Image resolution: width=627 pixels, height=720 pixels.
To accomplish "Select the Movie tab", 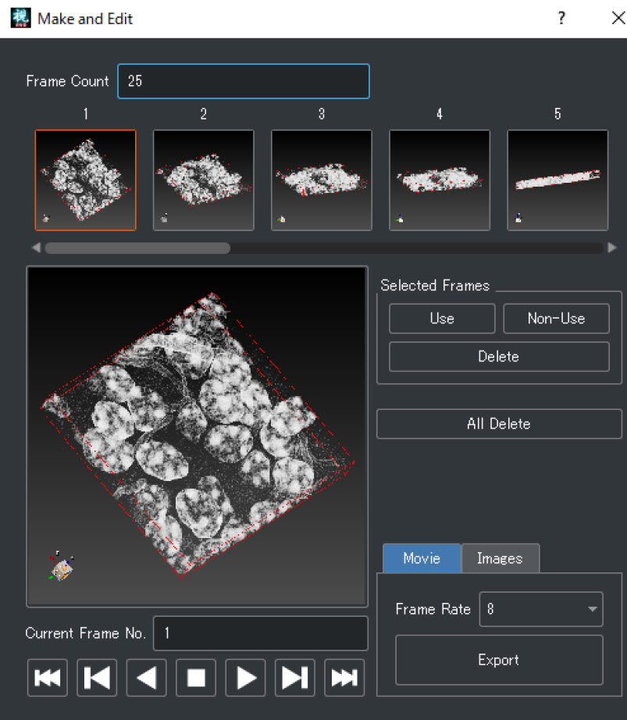I will [421, 558].
